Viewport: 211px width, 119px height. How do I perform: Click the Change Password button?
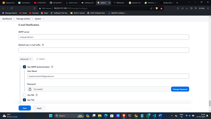click(x=180, y=89)
